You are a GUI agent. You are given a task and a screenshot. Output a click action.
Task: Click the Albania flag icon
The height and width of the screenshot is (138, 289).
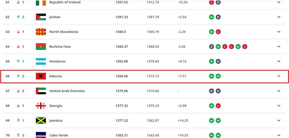(41, 76)
